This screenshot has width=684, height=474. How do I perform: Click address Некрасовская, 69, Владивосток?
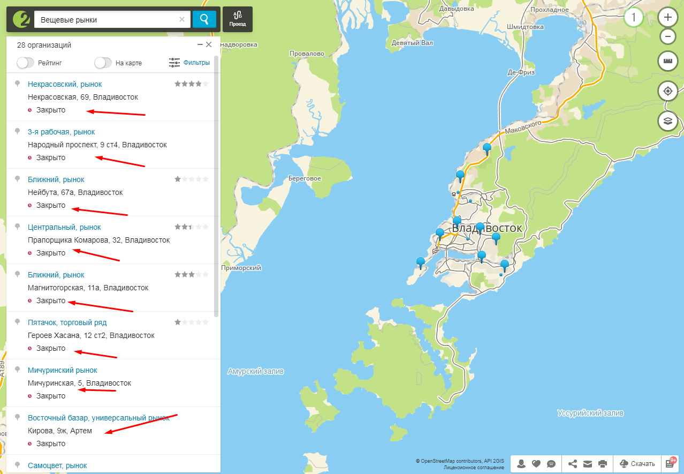point(83,97)
